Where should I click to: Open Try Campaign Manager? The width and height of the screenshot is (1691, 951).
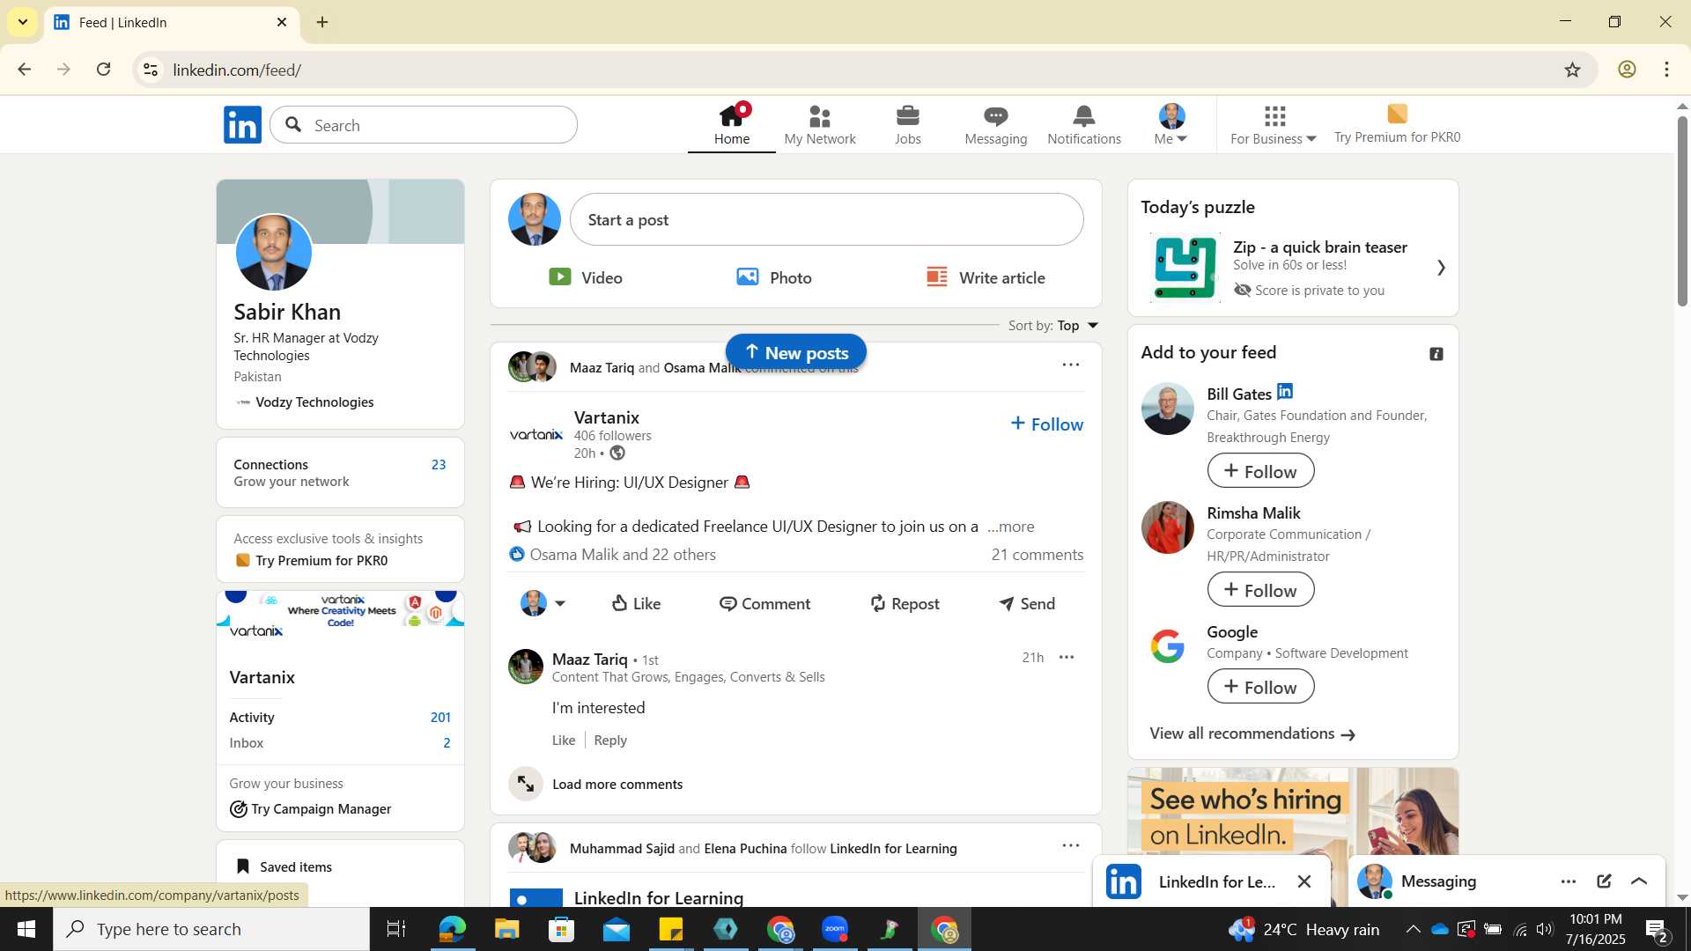tap(311, 809)
